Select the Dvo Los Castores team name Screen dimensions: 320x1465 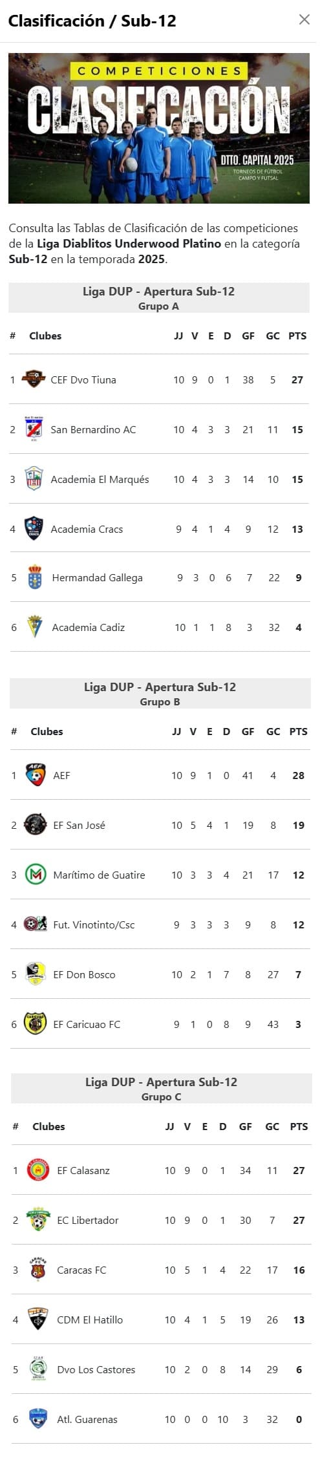coord(96,1369)
